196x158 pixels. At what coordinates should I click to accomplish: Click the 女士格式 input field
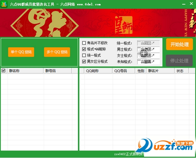[x=148, y=55]
